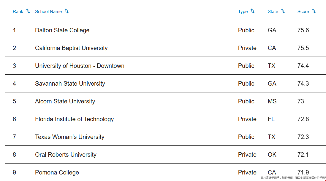Click Pomona College name

[x=57, y=172]
